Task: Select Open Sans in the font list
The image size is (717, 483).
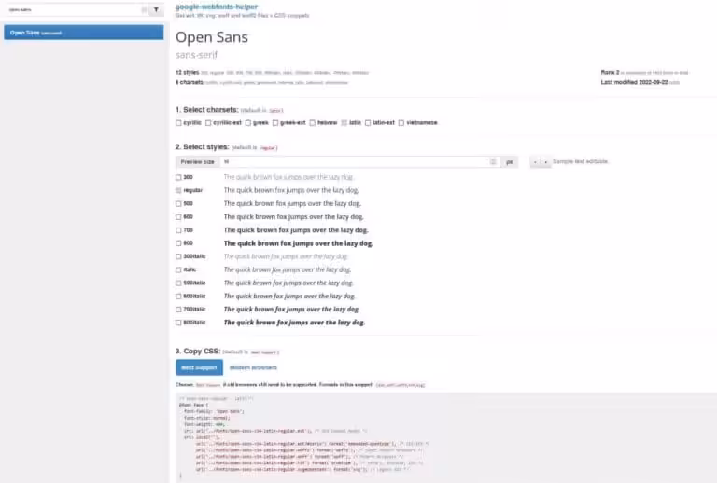Action: click(84, 33)
